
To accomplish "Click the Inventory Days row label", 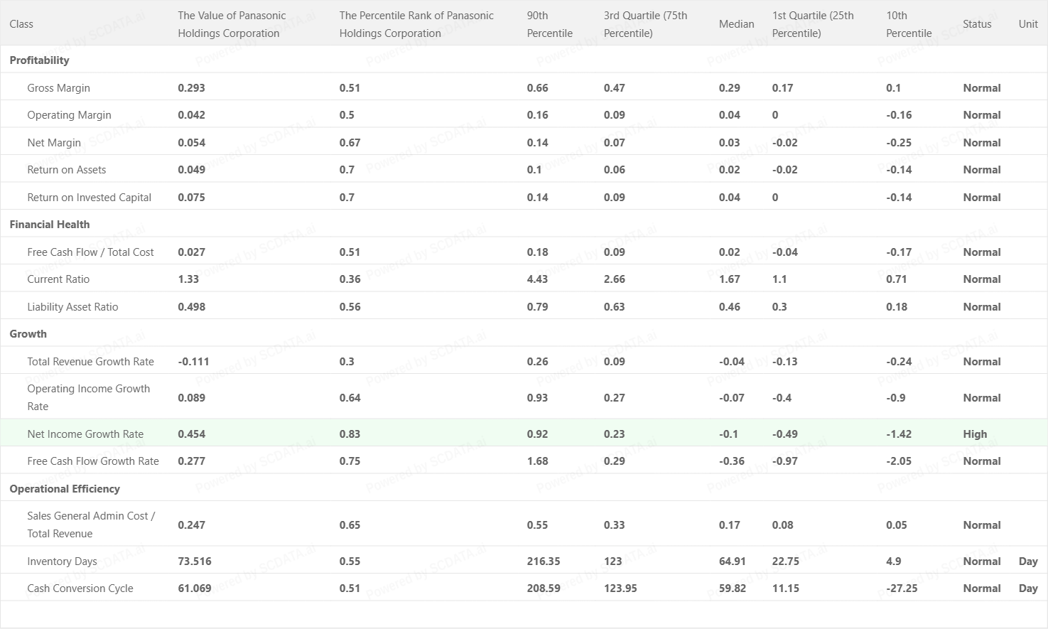I will 62,561.
